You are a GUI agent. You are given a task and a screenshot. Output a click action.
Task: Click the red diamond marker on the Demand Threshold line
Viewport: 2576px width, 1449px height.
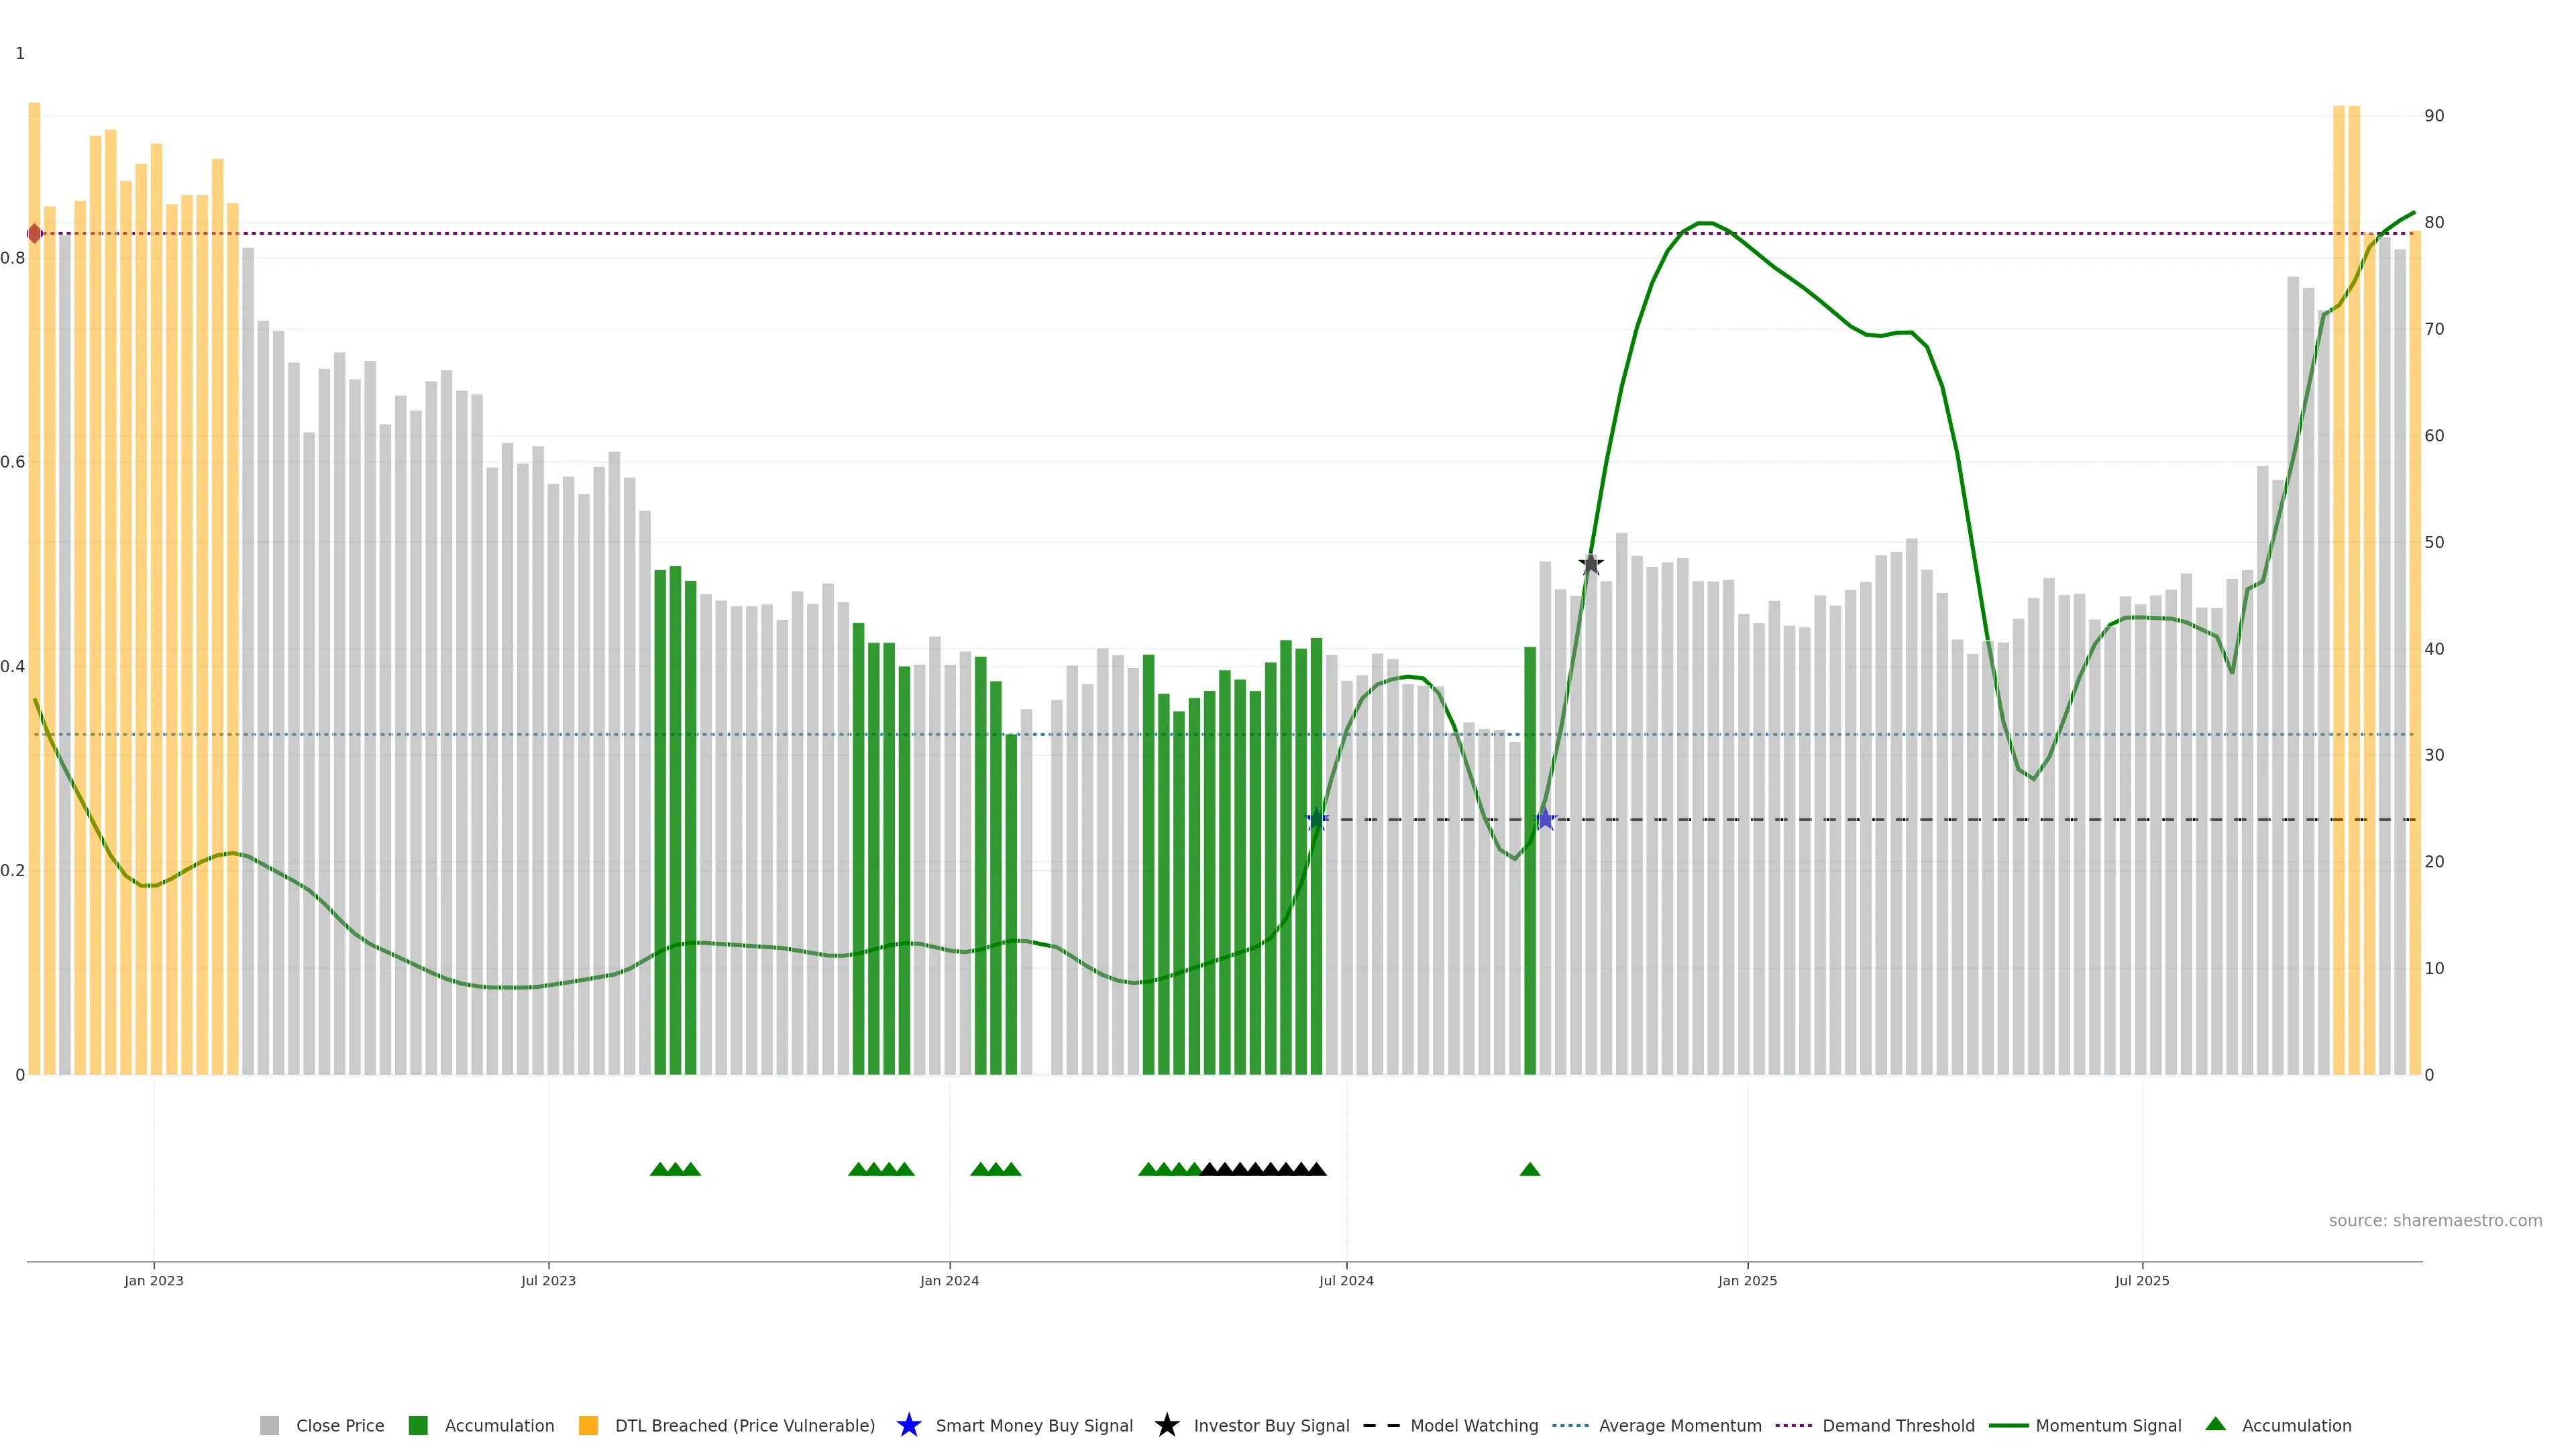click(x=35, y=233)
